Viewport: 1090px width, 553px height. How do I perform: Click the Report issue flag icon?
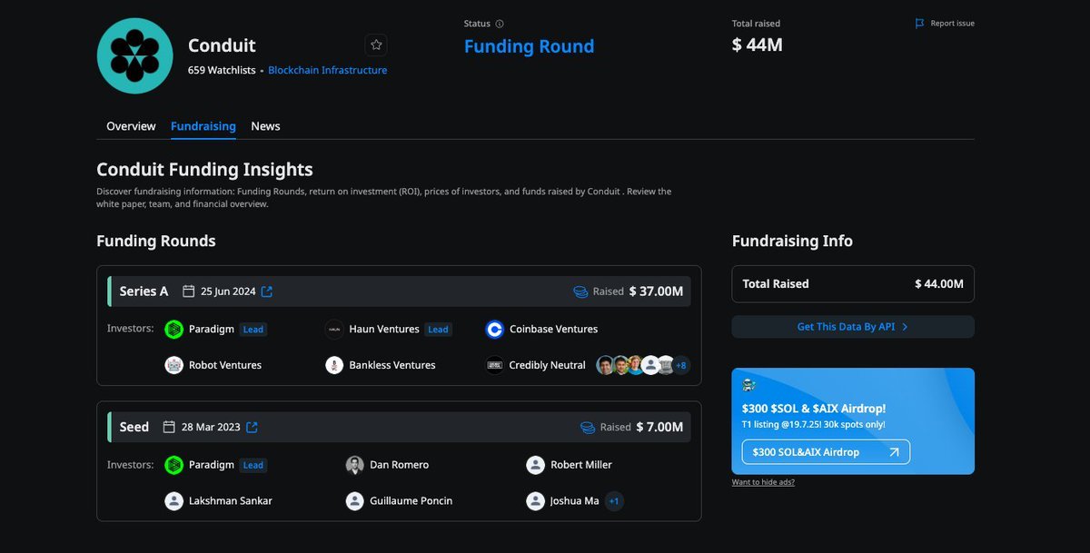pos(919,24)
